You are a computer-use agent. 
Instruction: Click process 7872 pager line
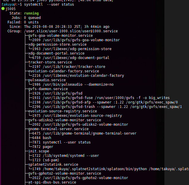click(43, 147)
